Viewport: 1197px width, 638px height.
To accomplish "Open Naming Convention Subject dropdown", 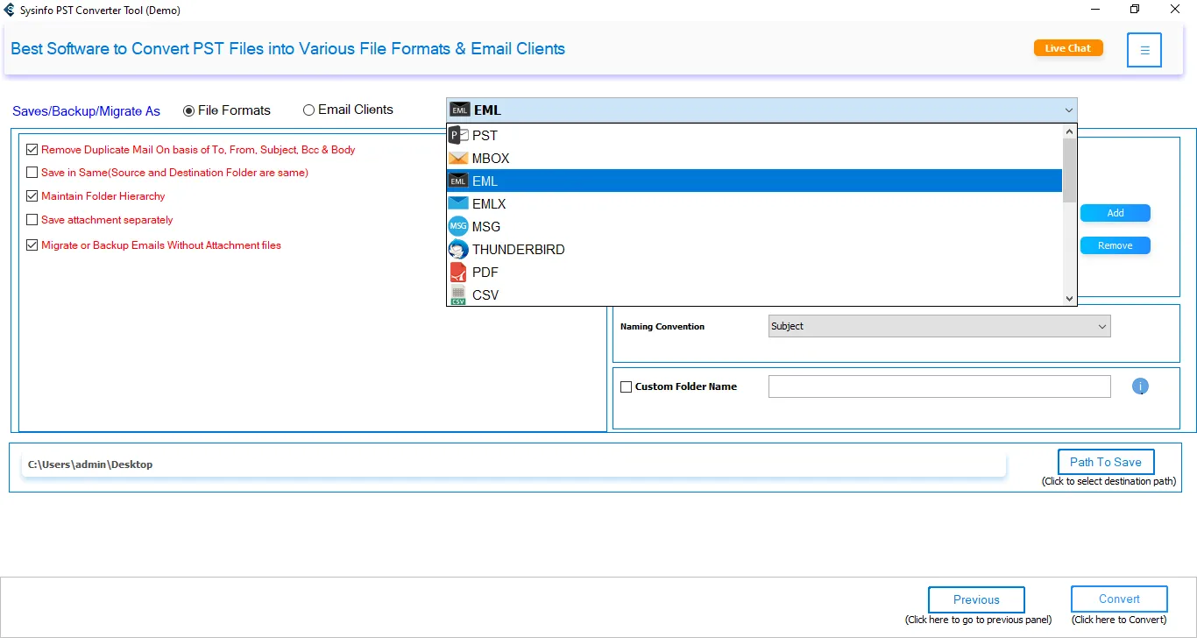I will coord(938,326).
